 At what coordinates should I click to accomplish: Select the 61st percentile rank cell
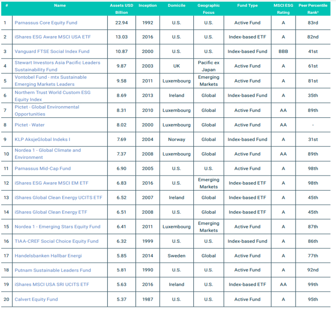coord(313,66)
